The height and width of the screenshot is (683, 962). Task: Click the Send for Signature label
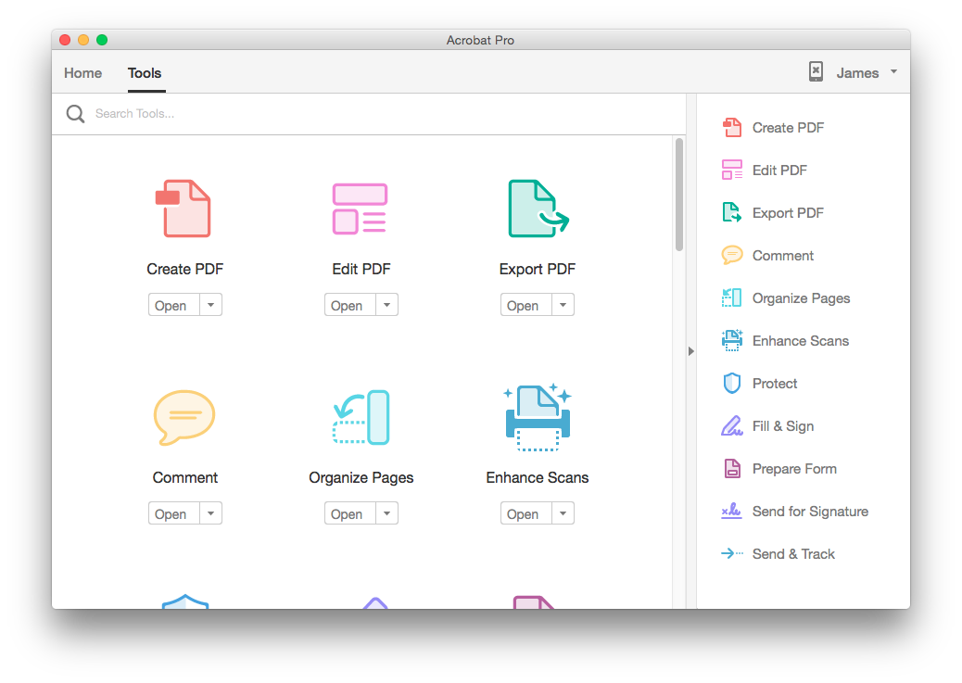pyautogui.click(x=810, y=512)
